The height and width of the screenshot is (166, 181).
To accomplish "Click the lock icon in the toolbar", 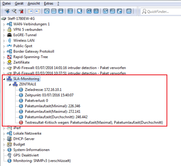I will click(60, 11).
